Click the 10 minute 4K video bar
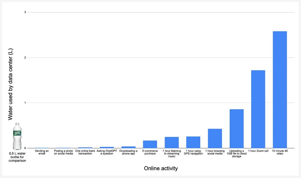This screenshot has width=301, height=178. [280, 90]
